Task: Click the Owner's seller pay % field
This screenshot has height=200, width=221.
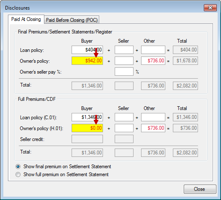Action: pyautogui.click(x=124, y=72)
